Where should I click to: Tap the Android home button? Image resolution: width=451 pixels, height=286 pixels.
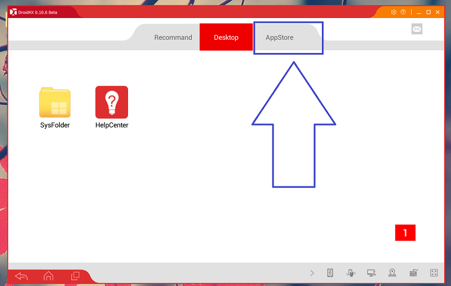[48, 276]
